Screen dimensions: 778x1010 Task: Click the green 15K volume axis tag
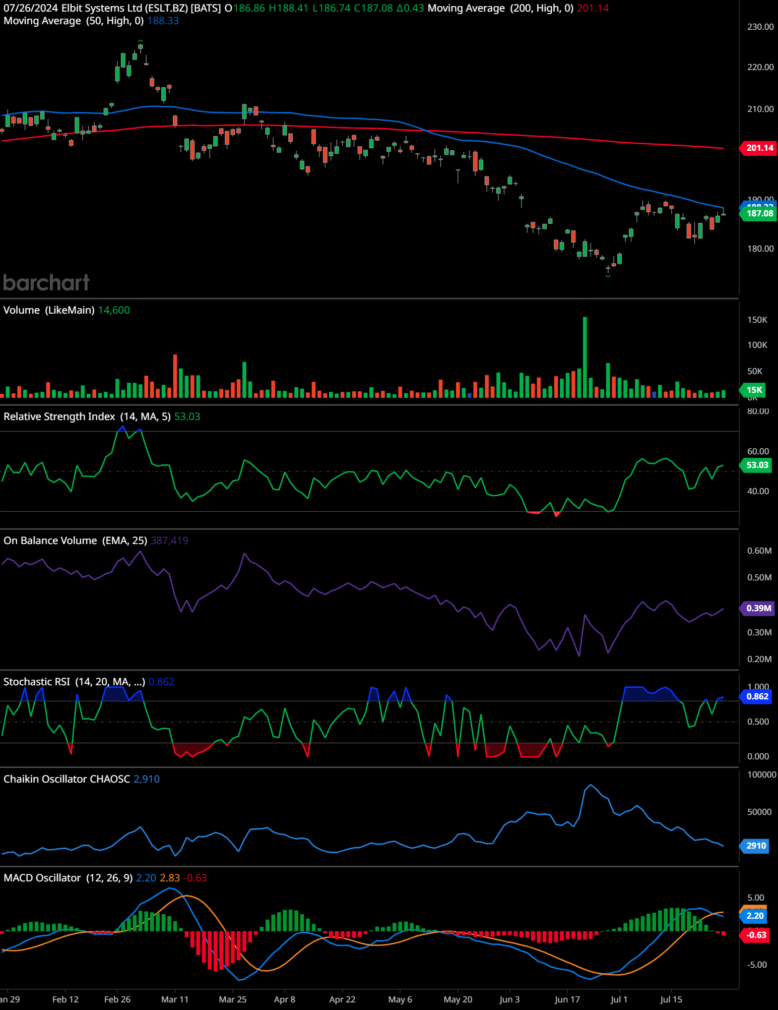[x=753, y=390]
